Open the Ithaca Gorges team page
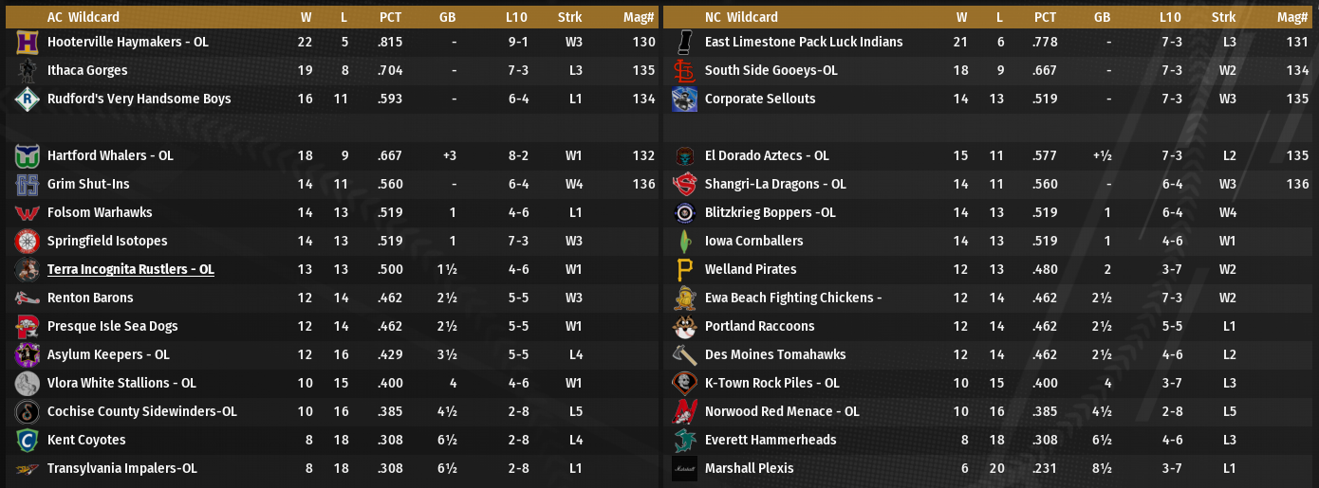1319x488 pixels. pos(87,70)
